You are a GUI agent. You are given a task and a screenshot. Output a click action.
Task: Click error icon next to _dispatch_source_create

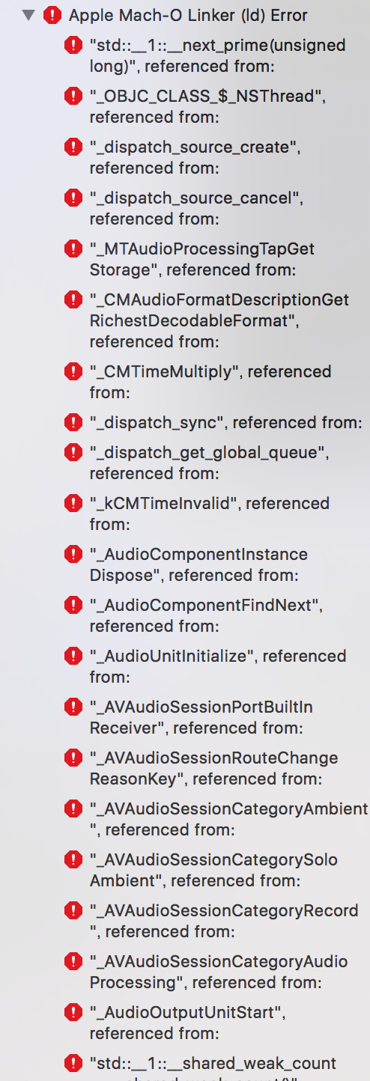click(x=73, y=147)
